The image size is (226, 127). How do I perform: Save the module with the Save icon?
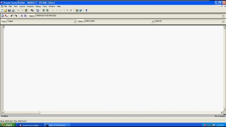pos(10,11)
